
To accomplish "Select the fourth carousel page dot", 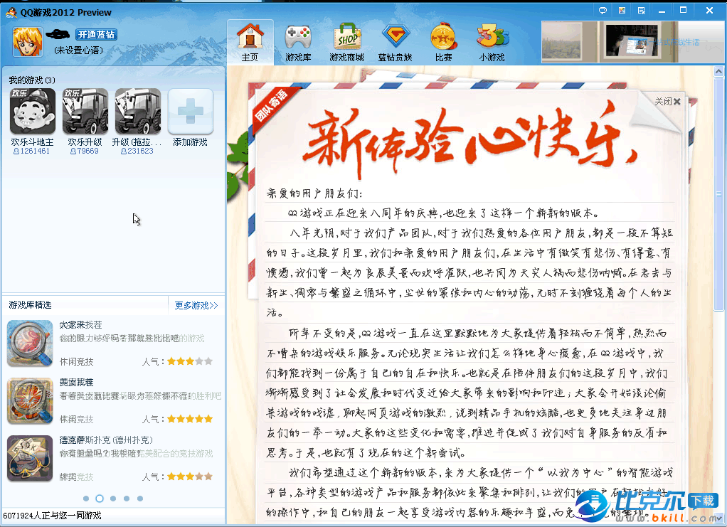I will (x=127, y=499).
